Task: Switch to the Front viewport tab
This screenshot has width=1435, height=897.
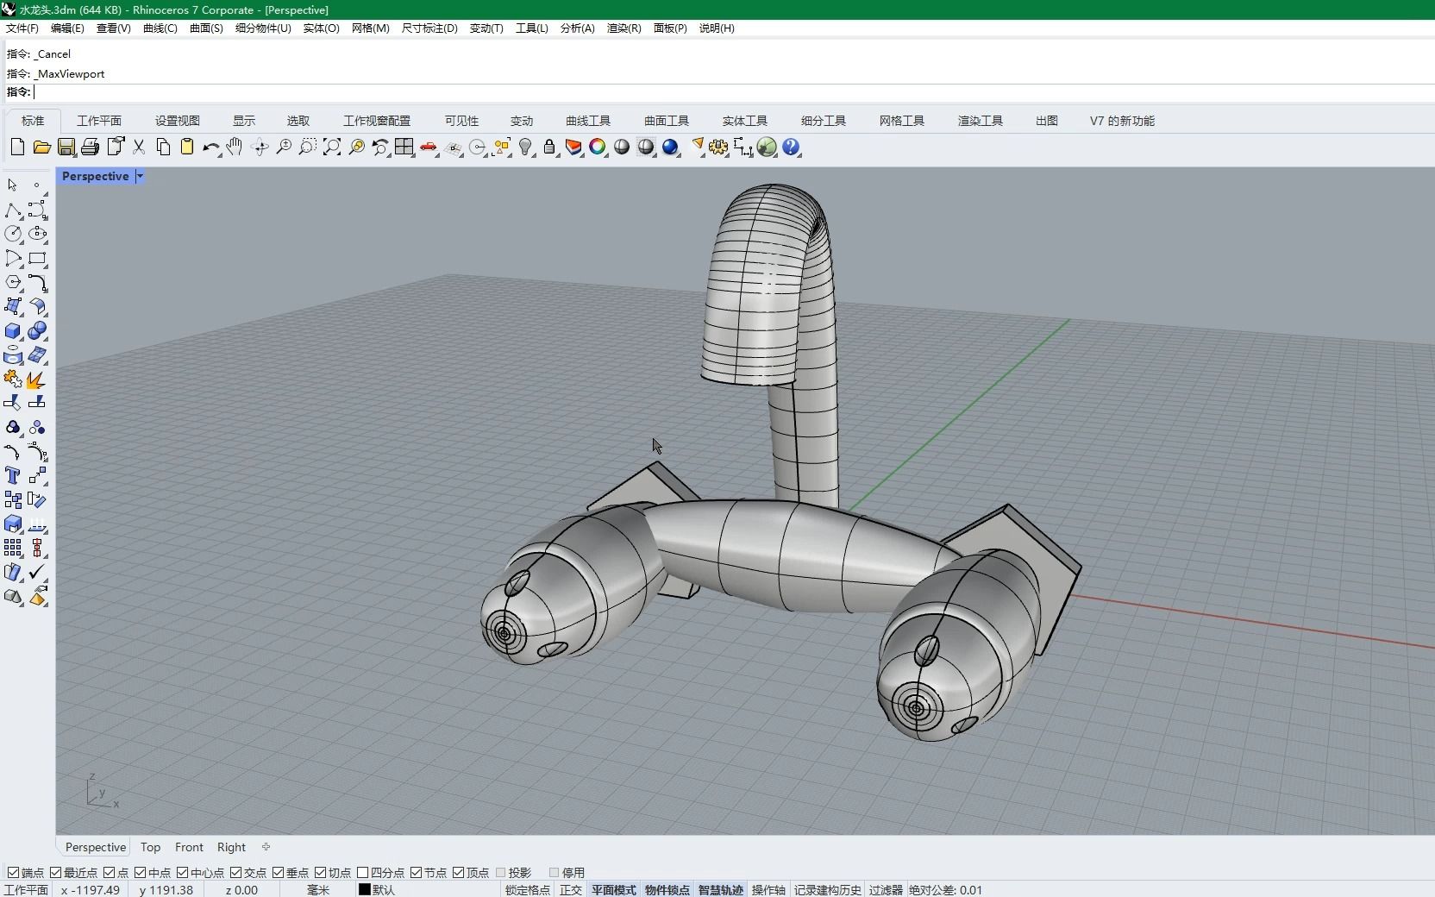Action: coord(189,847)
